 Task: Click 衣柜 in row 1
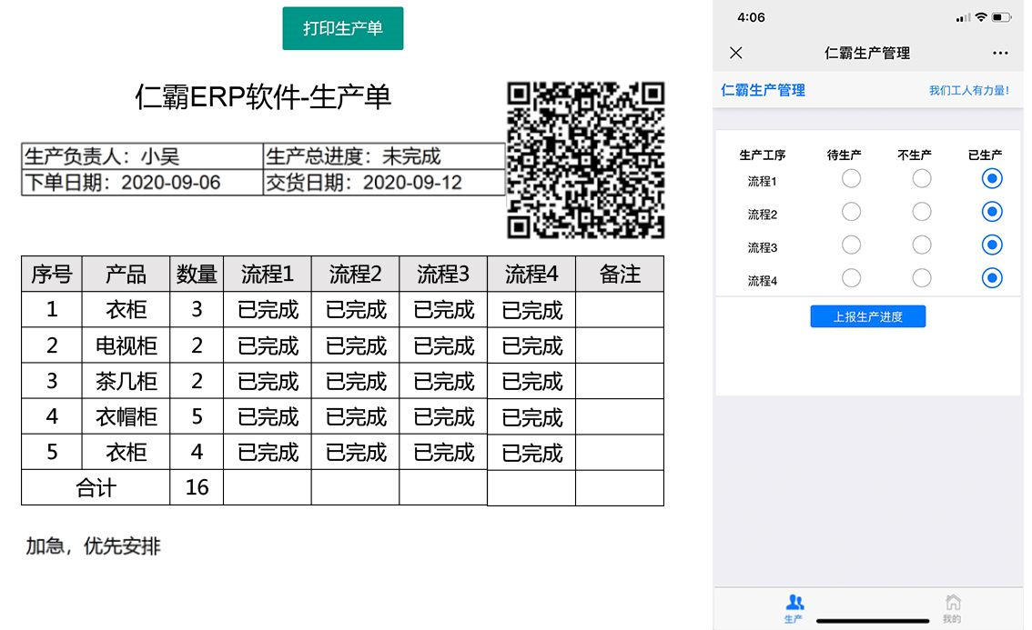tap(126, 309)
